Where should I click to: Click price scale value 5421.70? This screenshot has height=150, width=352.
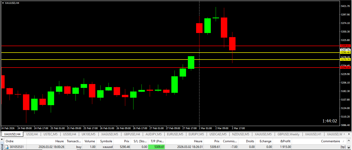[x=345, y=6]
